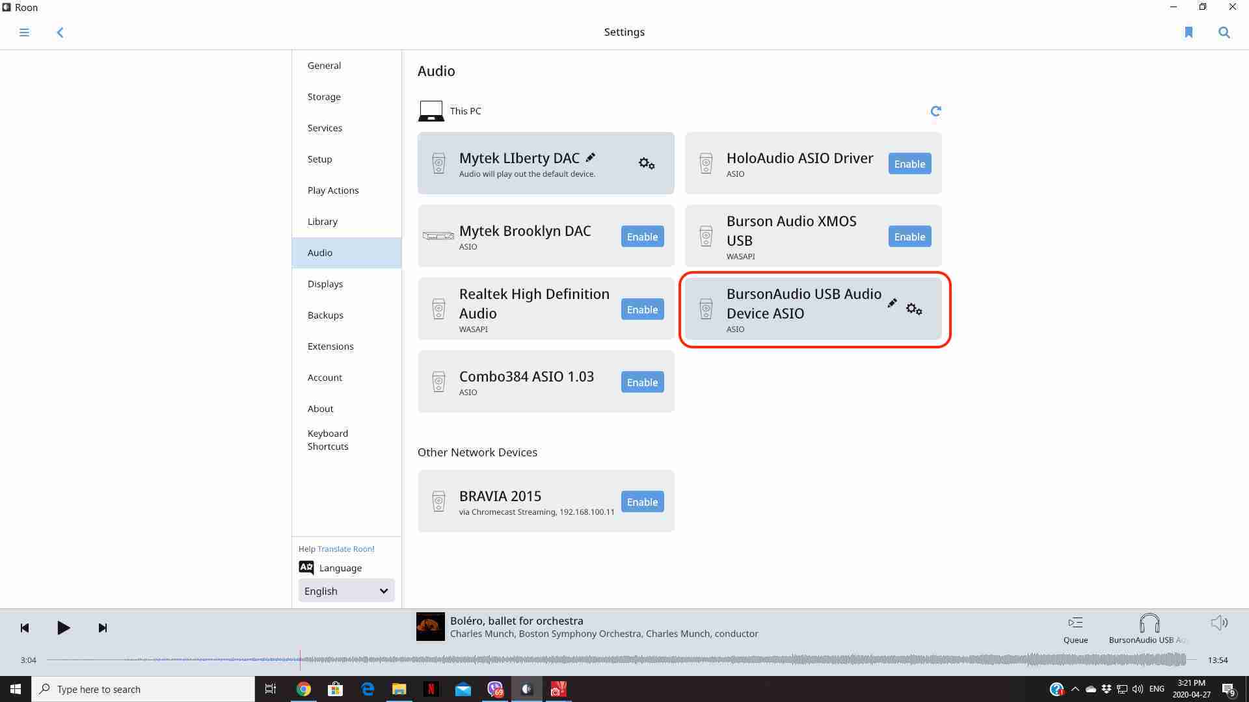Open Microsoft Edge from the taskbar

(368, 689)
